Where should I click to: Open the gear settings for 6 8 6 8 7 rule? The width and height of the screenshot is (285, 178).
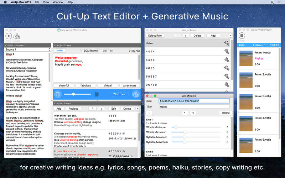coord(227,76)
